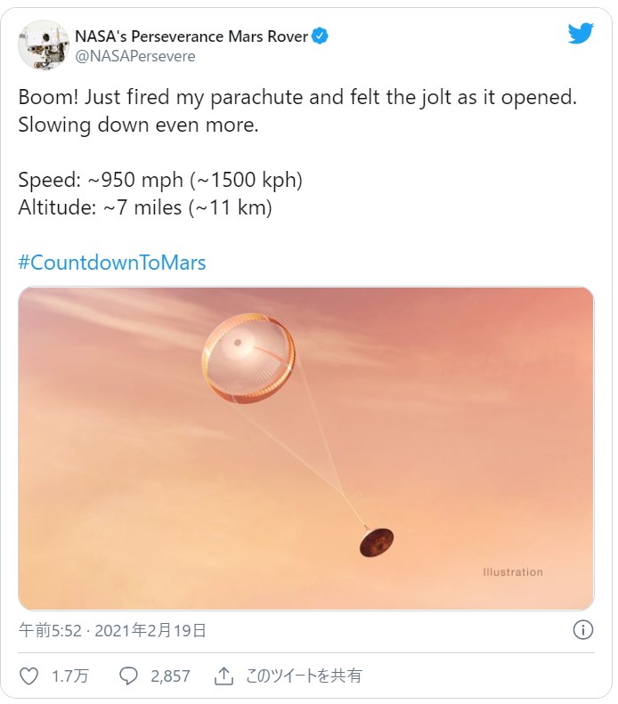The width and height of the screenshot is (618, 704).
Task: Click the capsule in the tweet image
Action: point(377,542)
